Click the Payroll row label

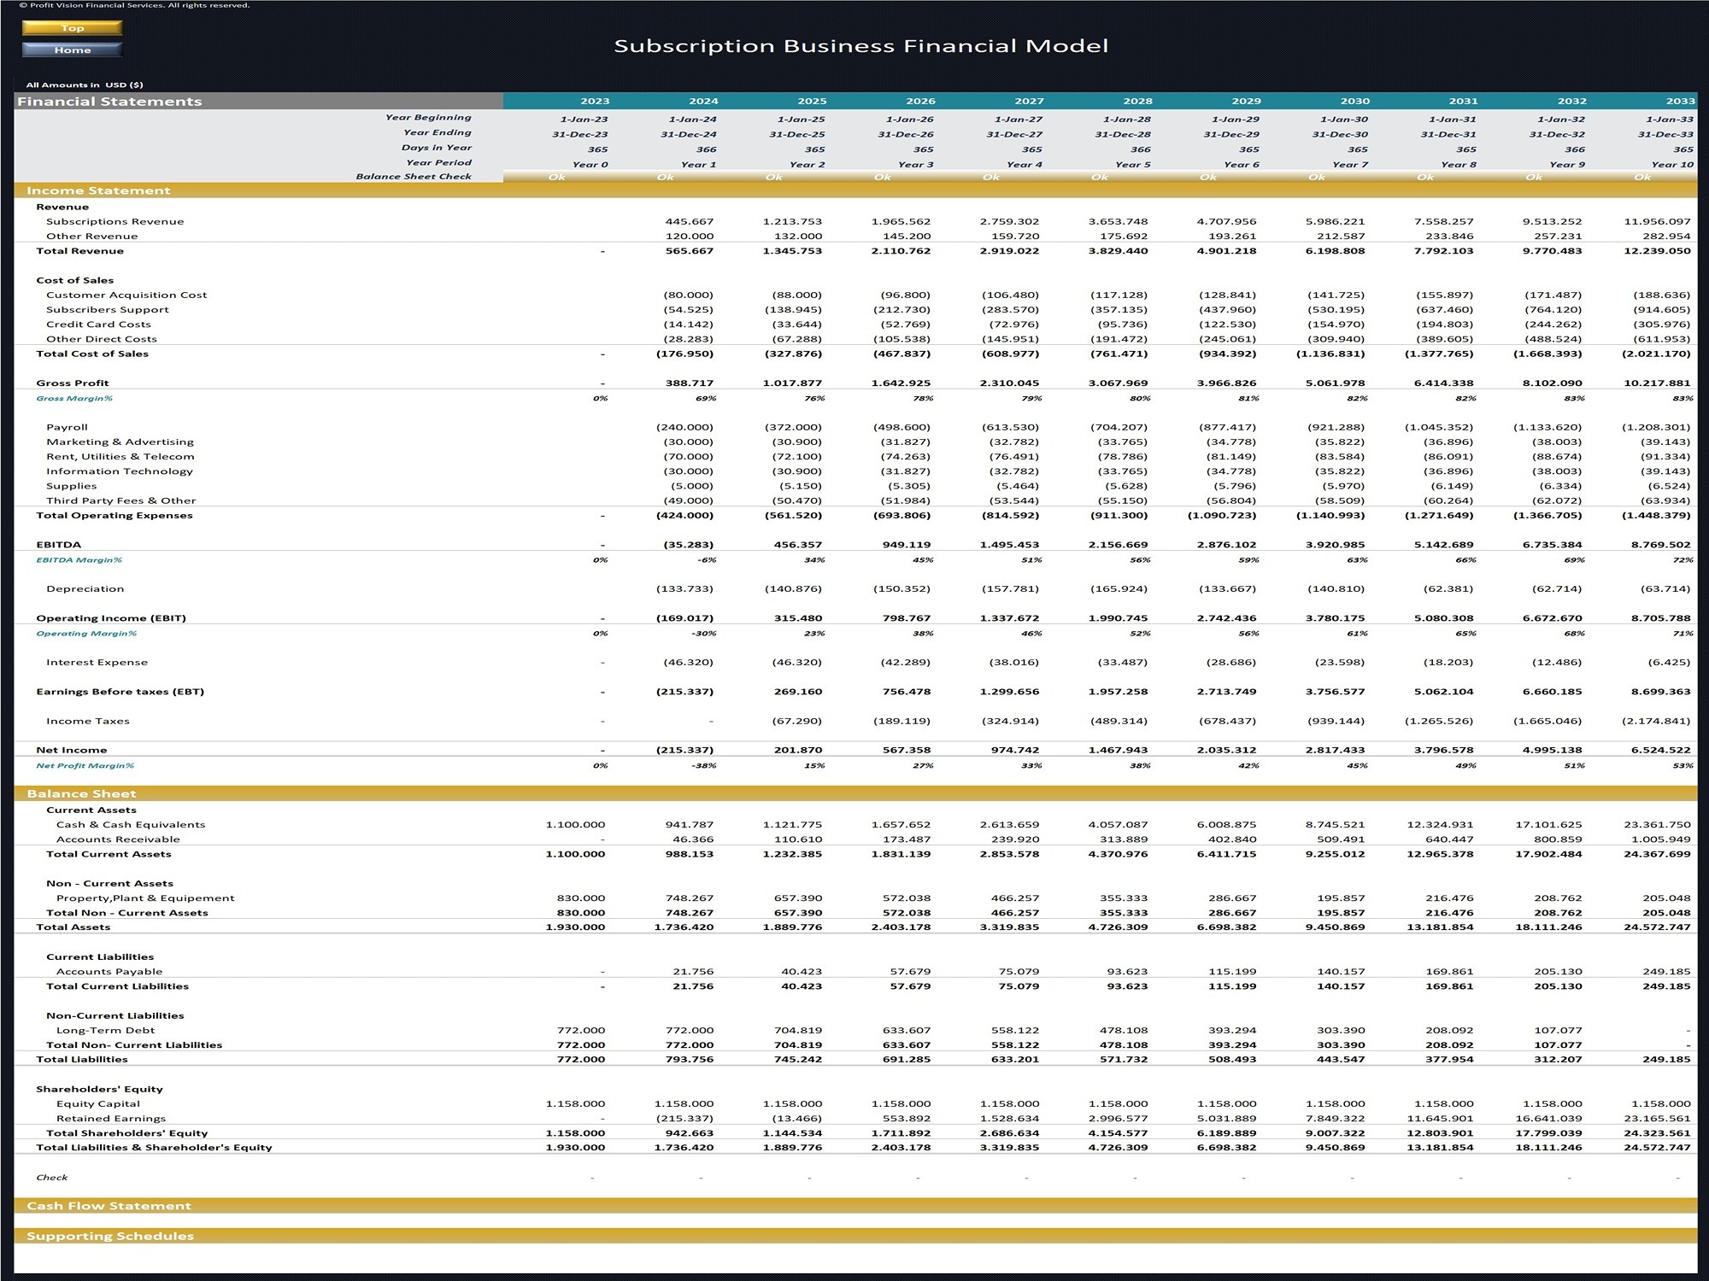click(x=67, y=427)
